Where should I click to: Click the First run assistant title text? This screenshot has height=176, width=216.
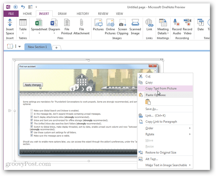[x=28, y=66]
